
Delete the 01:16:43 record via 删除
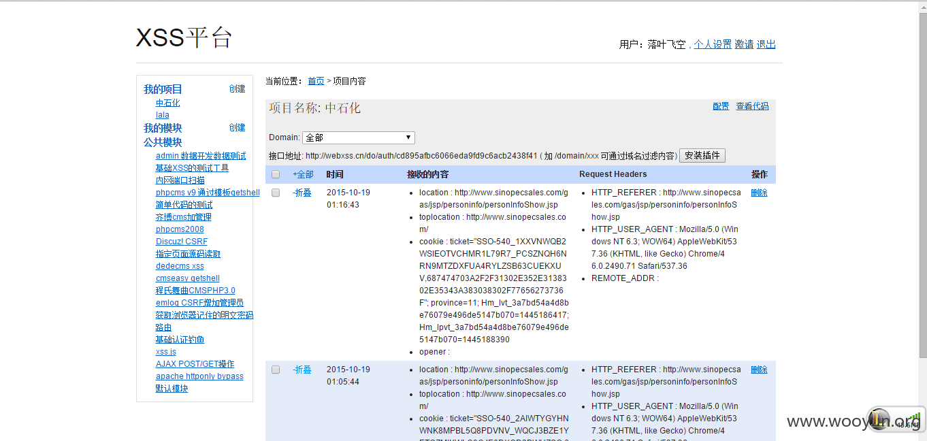(x=759, y=193)
